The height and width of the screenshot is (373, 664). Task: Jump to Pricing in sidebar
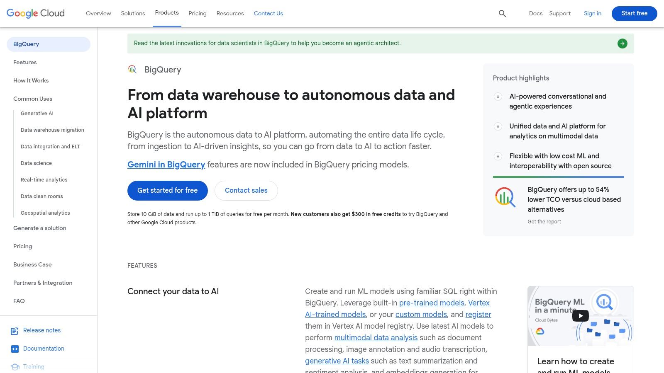(22, 247)
